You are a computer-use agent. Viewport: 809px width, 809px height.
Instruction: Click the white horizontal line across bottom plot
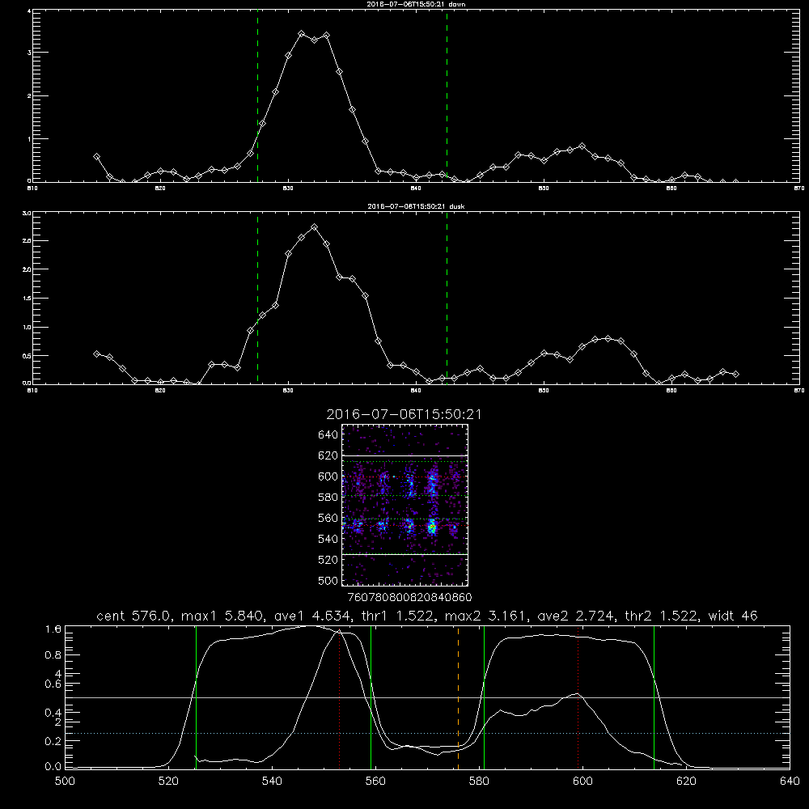pyautogui.click(x=427, y=697)
